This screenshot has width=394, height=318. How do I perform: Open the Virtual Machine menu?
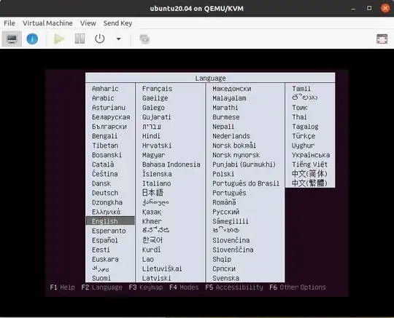click(x=47, y=23)
